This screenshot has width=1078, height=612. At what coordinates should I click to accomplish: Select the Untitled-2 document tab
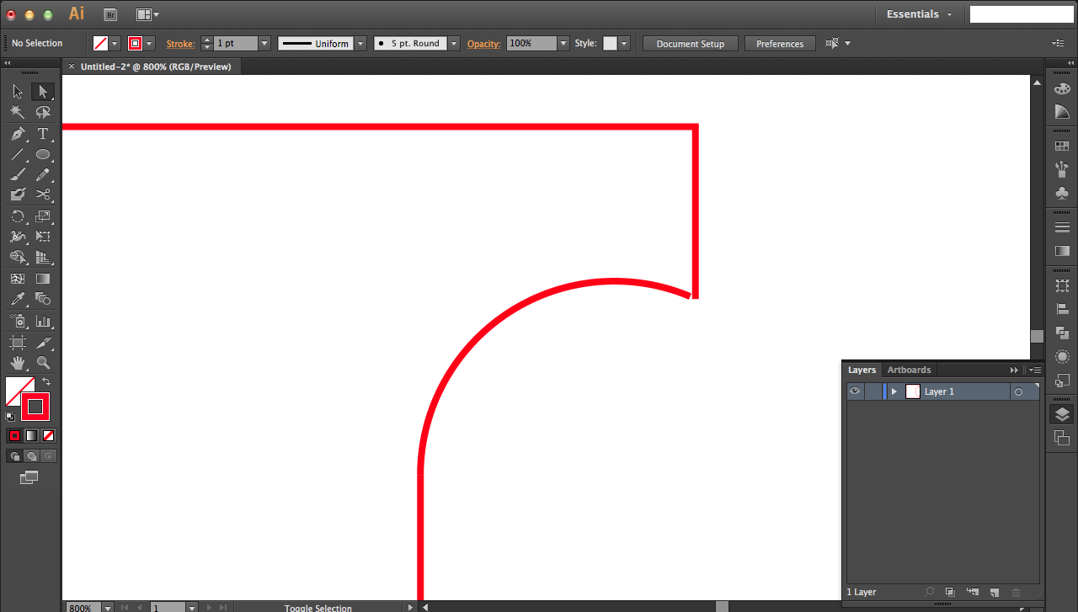[156, 67]
